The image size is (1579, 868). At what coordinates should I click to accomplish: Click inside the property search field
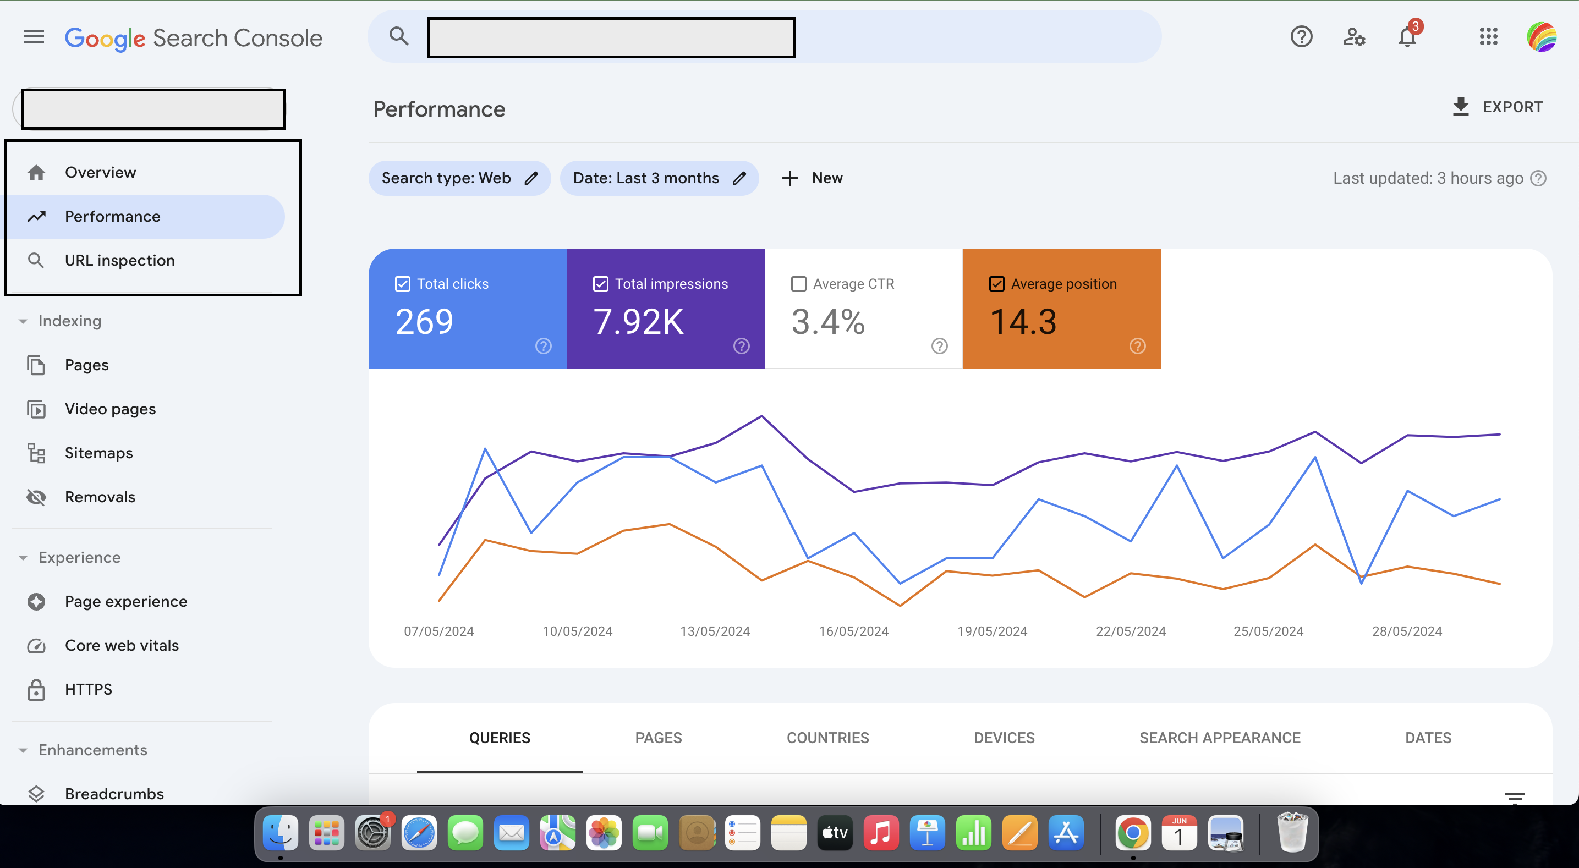coord(152,108)
